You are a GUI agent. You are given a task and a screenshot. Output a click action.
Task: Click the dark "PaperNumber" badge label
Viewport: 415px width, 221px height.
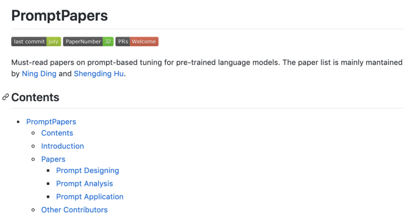click(x=83, y=42)
